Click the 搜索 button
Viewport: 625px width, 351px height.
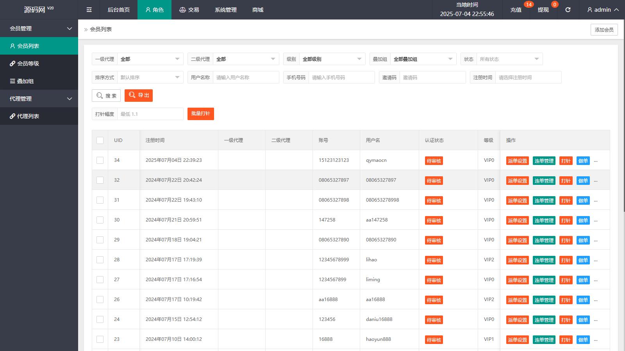pyautogui.click(x=106, y=96)
